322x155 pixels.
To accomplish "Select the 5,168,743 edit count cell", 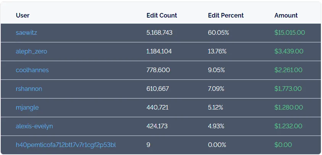I will (x=159, y=33).
